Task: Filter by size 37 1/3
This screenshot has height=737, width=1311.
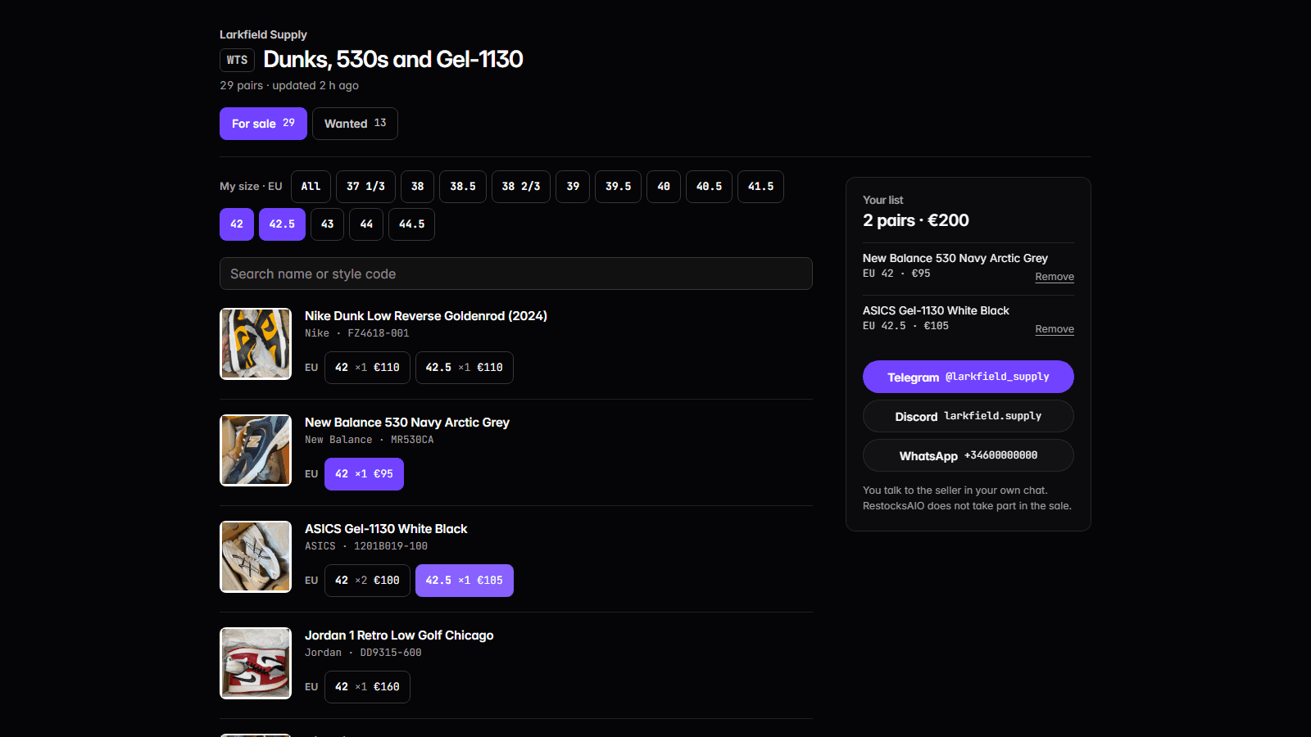Action: [x=365, y=187]
